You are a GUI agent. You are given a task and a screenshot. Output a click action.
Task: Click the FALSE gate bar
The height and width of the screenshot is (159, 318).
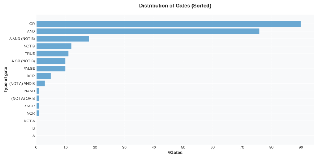click(x=51, y=69)
